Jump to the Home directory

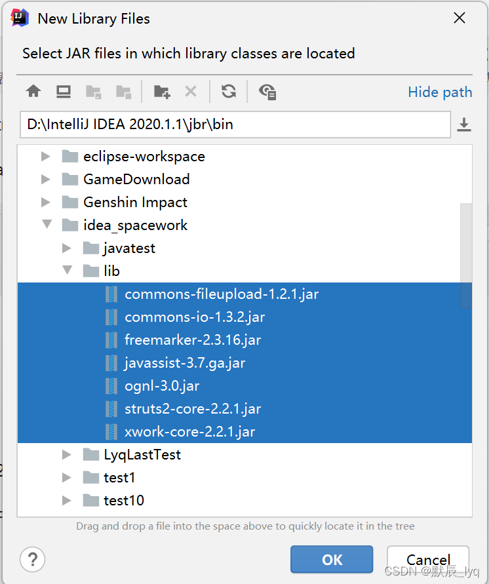coord(33,92)
